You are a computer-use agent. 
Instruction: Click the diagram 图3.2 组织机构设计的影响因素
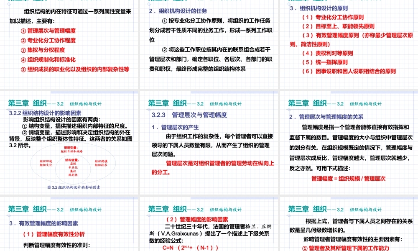pyautogui.click(x=75, y=167)
